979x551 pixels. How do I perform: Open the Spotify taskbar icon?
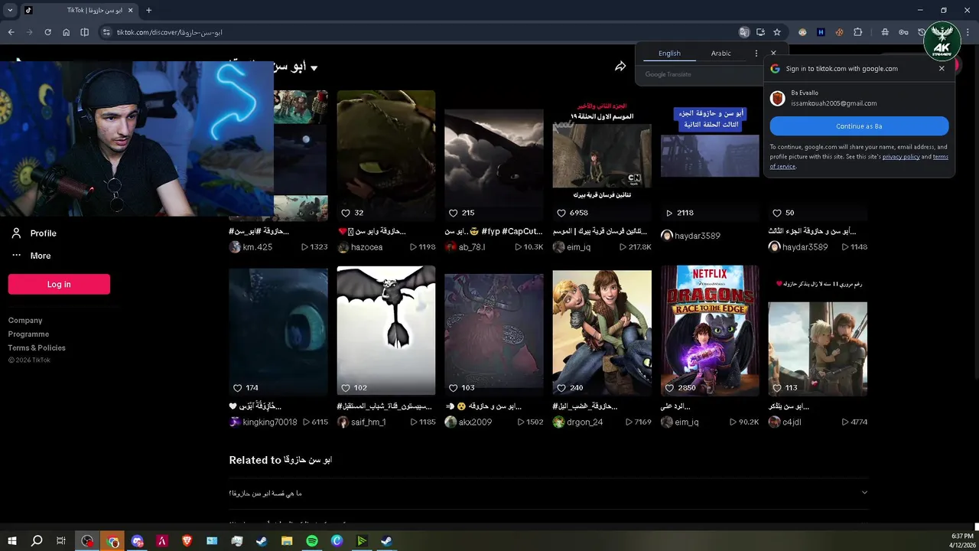(312, 541)
